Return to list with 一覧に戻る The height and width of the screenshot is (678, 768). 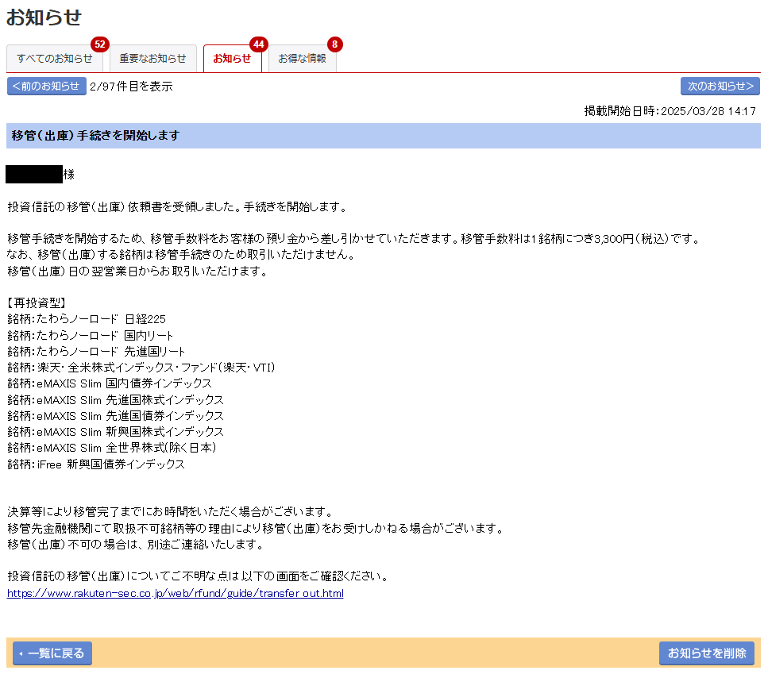click(52, 653)
